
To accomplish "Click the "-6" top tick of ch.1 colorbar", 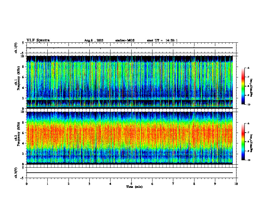I will [x=248, y=68].
